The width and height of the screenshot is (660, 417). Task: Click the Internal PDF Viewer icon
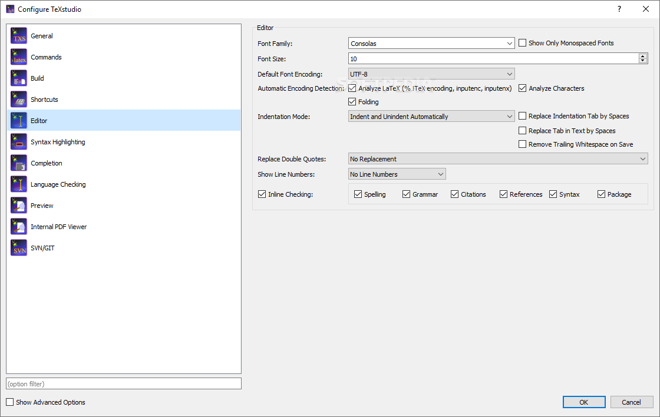pos(19,226)
